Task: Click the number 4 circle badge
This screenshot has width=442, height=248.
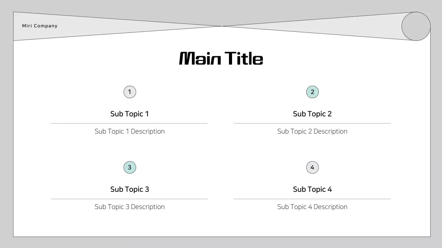Action: tap(313, 167)
